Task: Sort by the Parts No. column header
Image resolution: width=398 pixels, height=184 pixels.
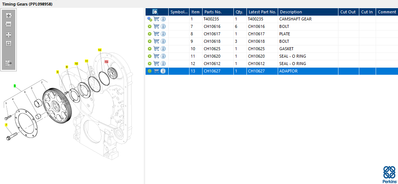Action: tap(218, 12)
